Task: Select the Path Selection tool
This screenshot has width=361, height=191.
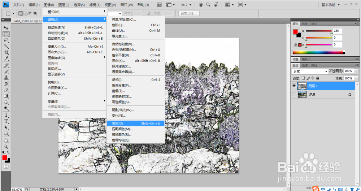Action: 6,127
